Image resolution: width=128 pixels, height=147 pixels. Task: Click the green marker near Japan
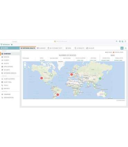(100, 79)
